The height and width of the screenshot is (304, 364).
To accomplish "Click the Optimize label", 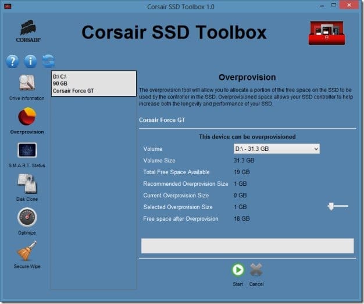I will click(27, 232).
